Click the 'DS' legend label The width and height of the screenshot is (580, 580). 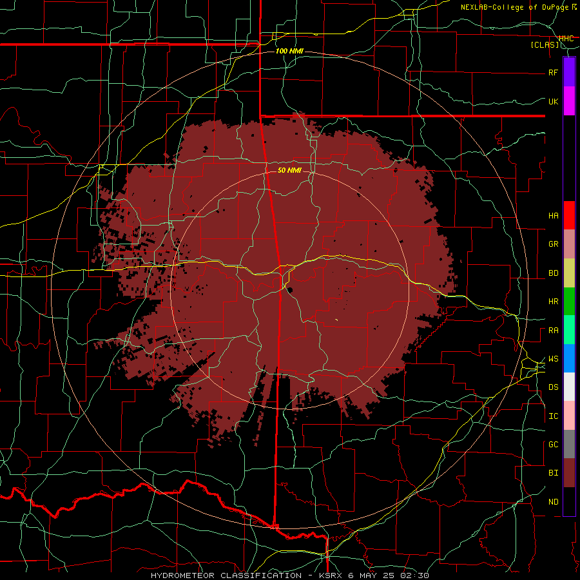554,387
